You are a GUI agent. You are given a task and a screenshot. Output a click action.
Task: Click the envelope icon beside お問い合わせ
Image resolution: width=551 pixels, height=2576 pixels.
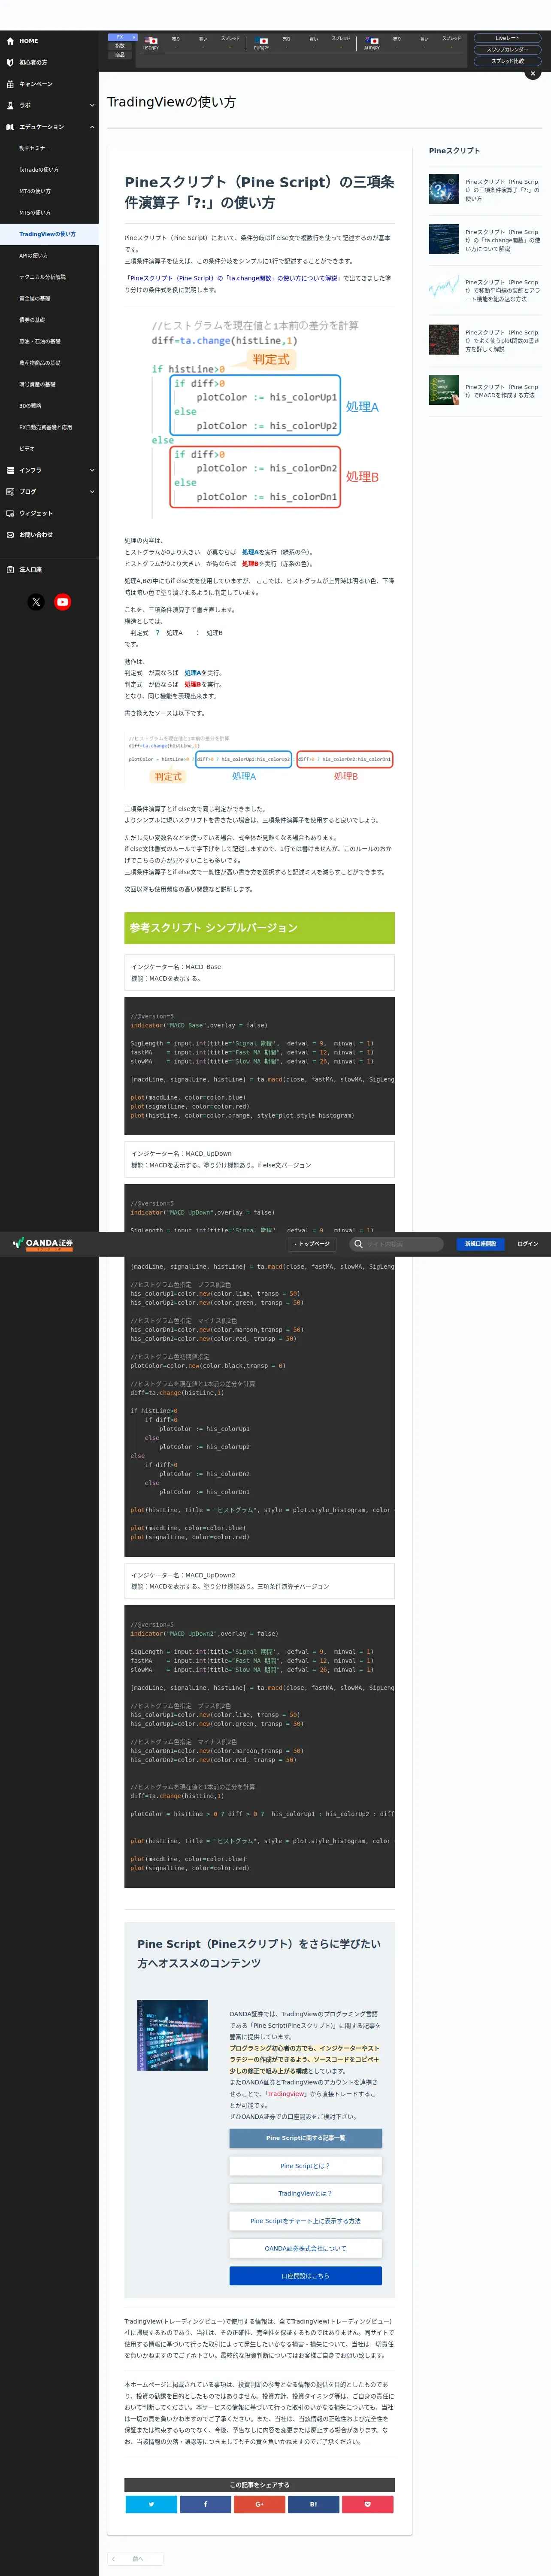click(10, 534)
